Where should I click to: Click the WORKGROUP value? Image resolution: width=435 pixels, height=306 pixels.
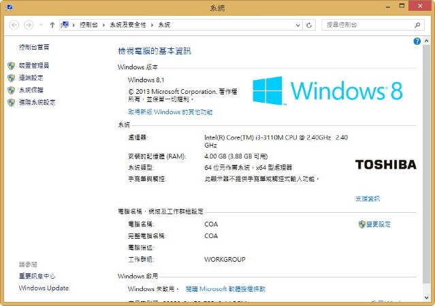coord(225,260)
